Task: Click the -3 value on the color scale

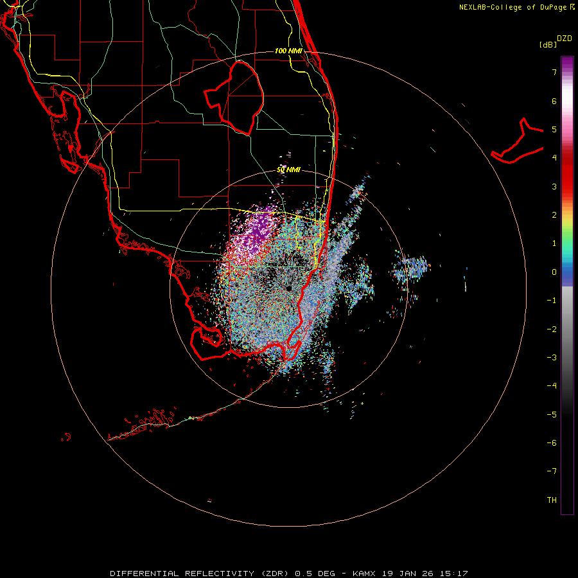Action: pos(552,357)
